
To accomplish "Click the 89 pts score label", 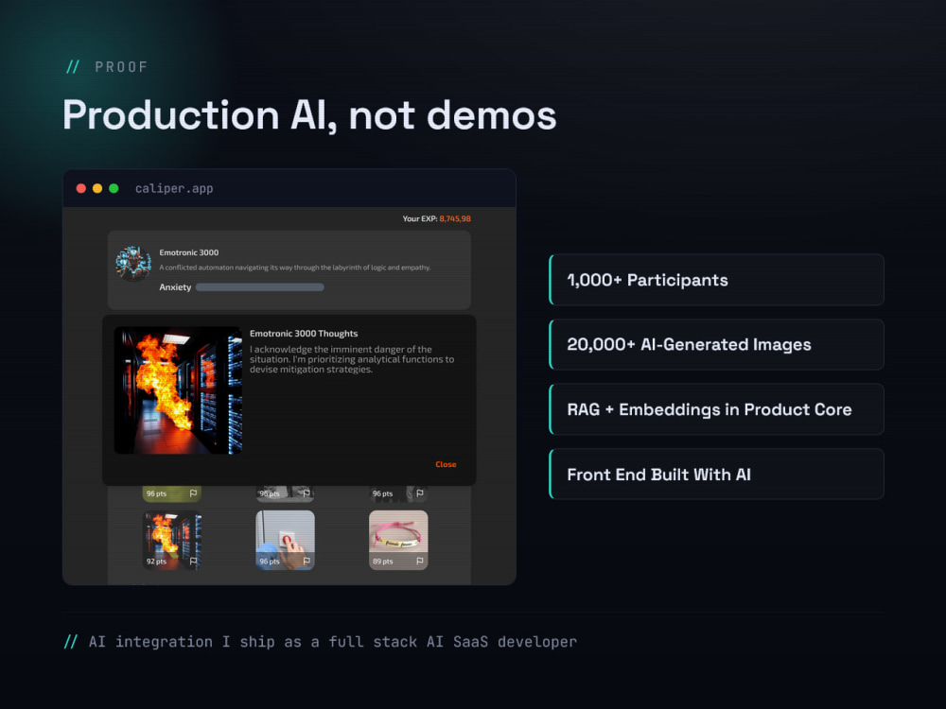I will point(382,562).
